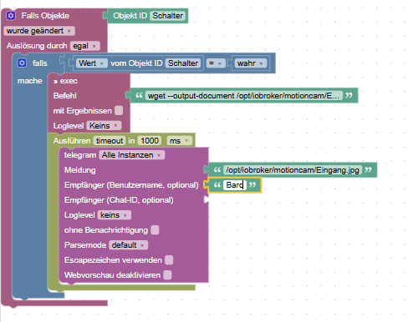Open the 'ms' time unit dropdown
This screenshot has width=413, height=322.
(x=179, y=141)
